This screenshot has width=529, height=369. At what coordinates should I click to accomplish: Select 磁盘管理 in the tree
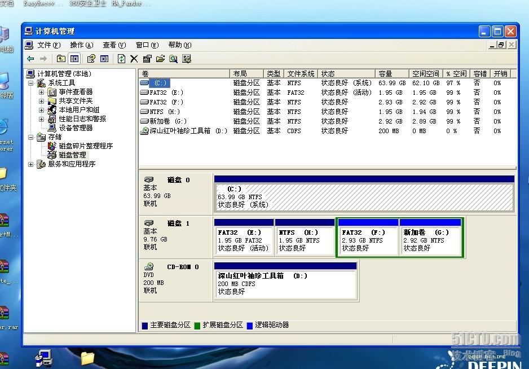[x=72, y=155]
